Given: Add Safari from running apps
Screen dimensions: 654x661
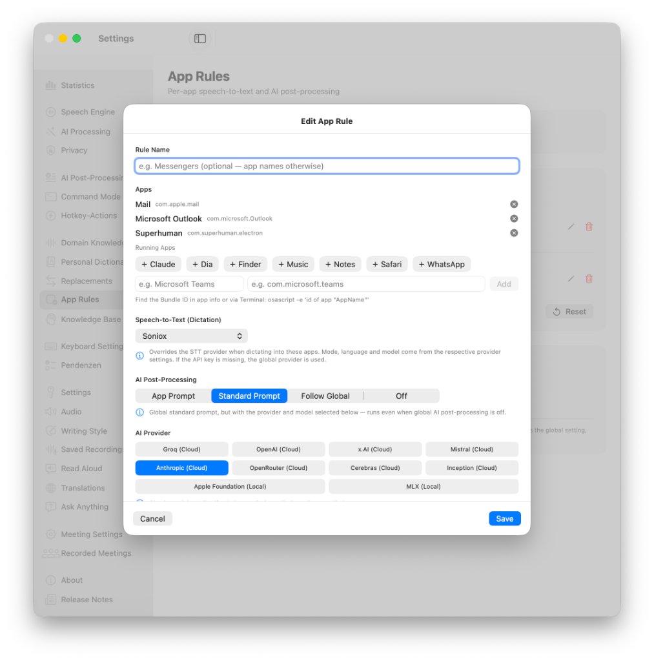Looking at the screenshot, I should click(387, 264).
